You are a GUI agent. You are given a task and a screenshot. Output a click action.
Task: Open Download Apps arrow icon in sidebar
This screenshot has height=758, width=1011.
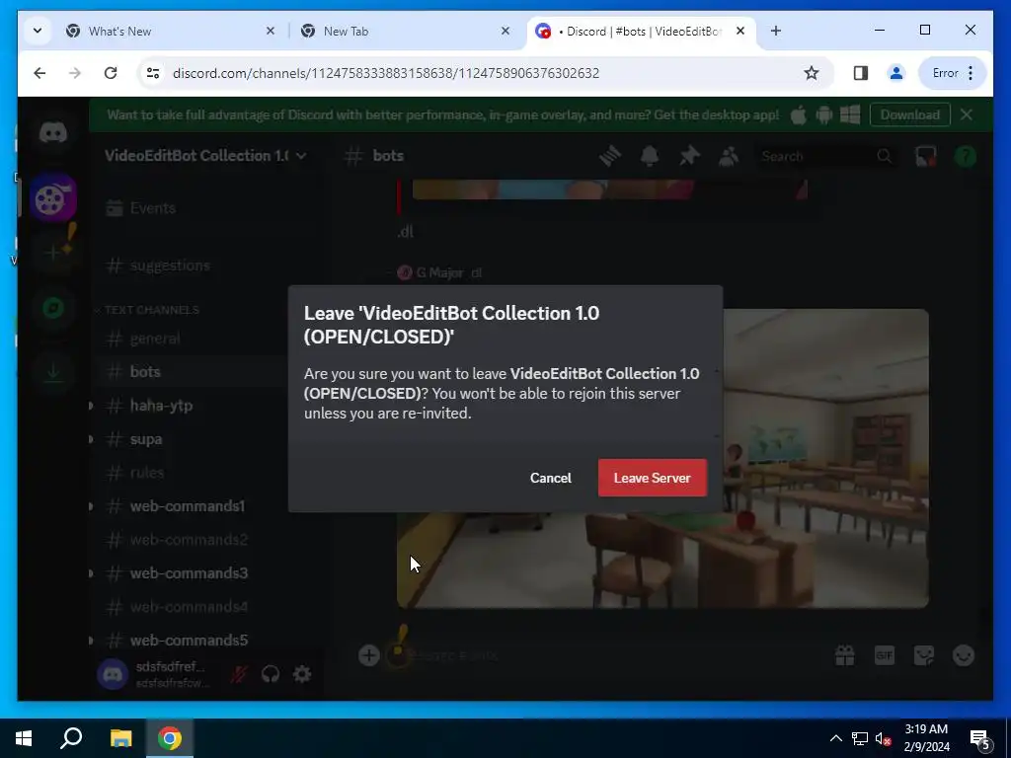[53, 371]
